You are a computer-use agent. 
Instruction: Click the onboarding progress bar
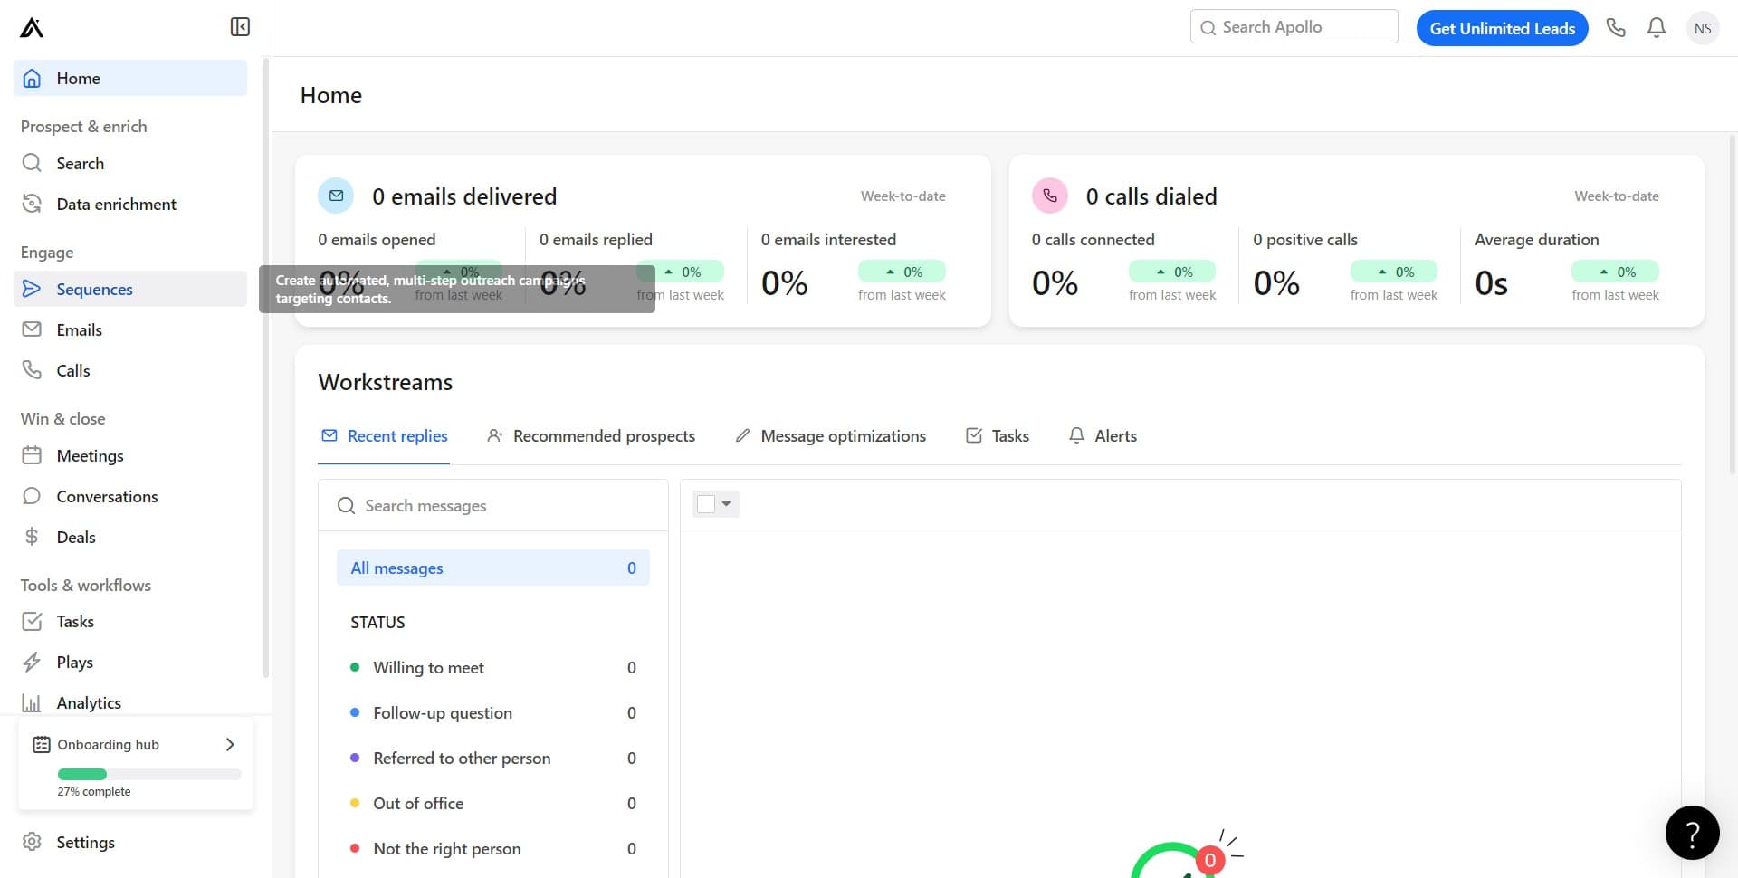(x=149, y=774)
